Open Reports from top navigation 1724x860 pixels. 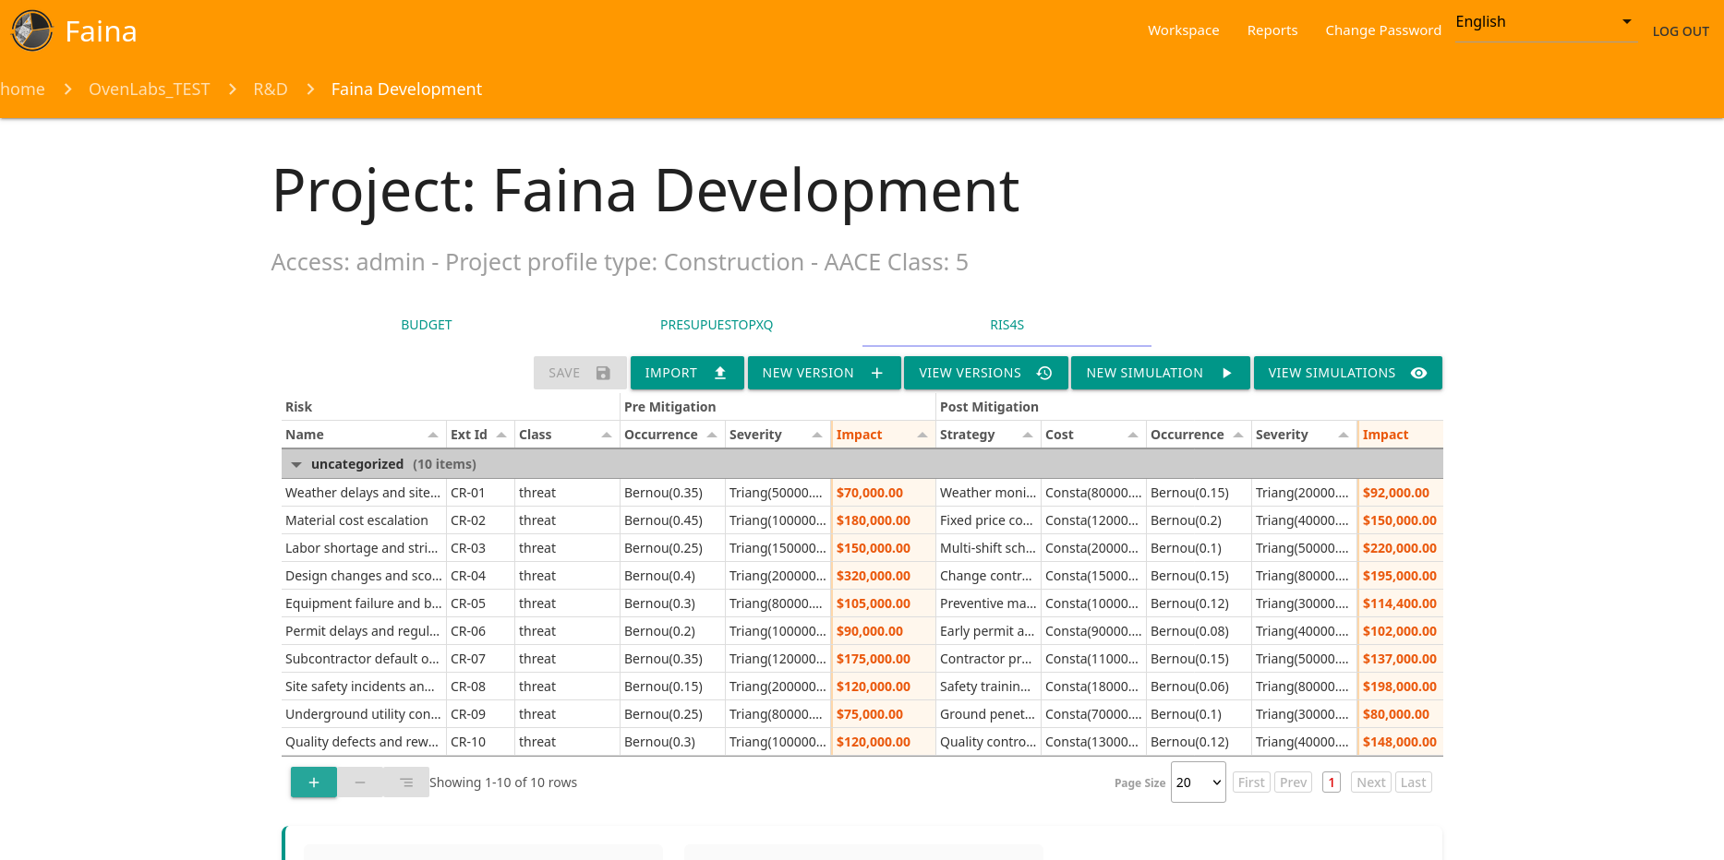coord(1272,30)
